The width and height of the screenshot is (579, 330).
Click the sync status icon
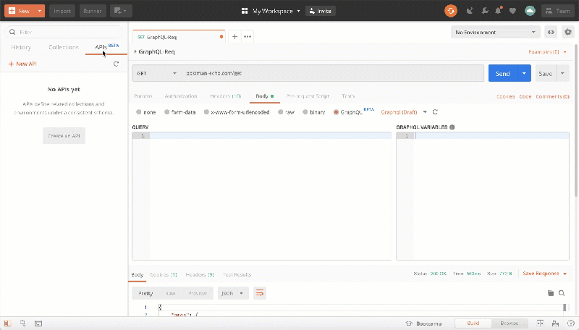click(450, 11)
